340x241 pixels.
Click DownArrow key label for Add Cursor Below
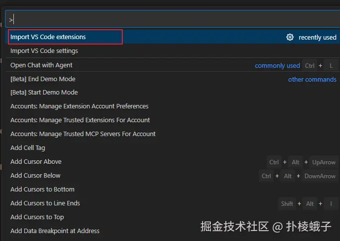[320, 176]
